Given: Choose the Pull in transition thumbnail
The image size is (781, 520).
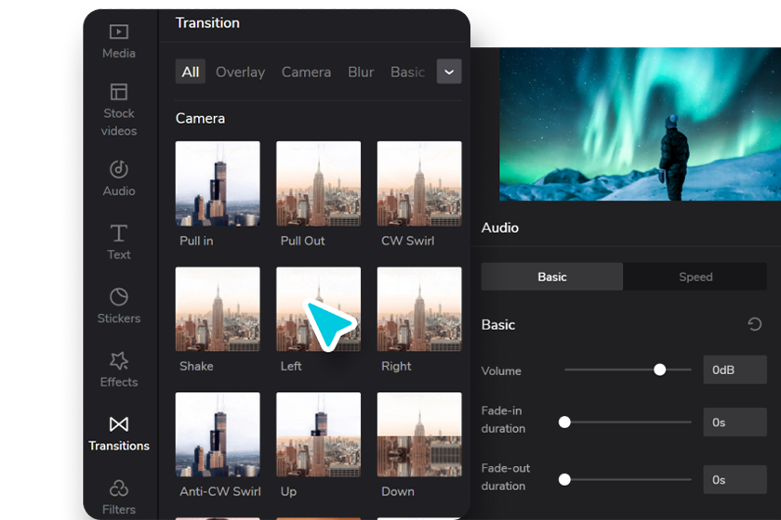Looking at the screenshot, I should coord(218,184).
